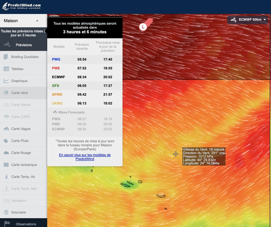The height and width of the screenshot is (227, 271).
Task: Click the PWG model name in blue
Action: [56, 59]
